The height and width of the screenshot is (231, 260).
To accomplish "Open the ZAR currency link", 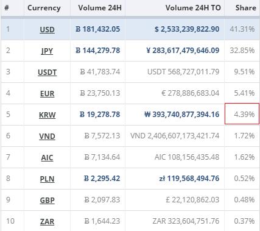I will [x=47, y=222].
